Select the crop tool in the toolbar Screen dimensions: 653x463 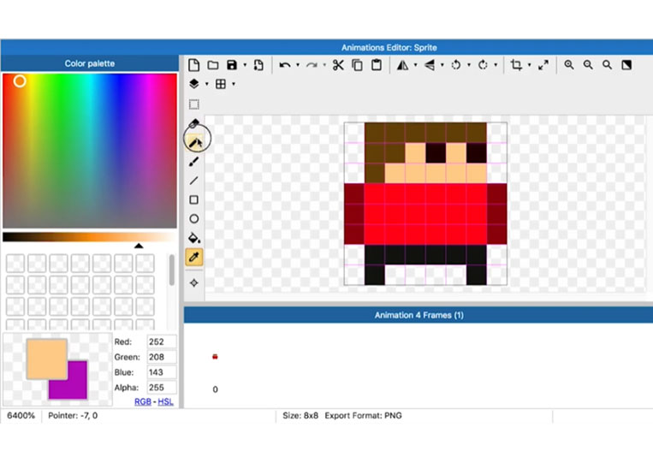tap(516, 65)
